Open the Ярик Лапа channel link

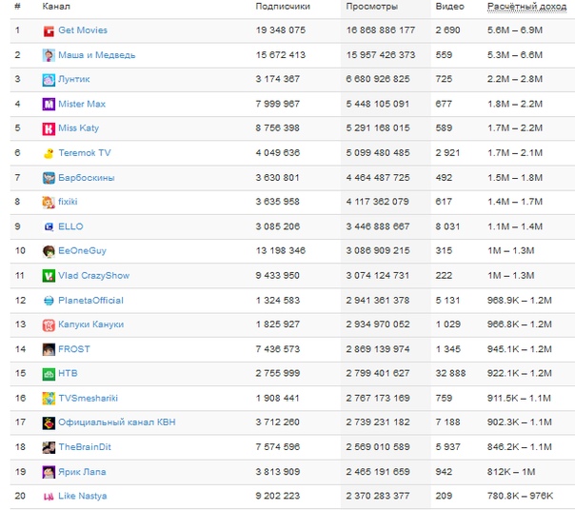click(x=82, y=472)
